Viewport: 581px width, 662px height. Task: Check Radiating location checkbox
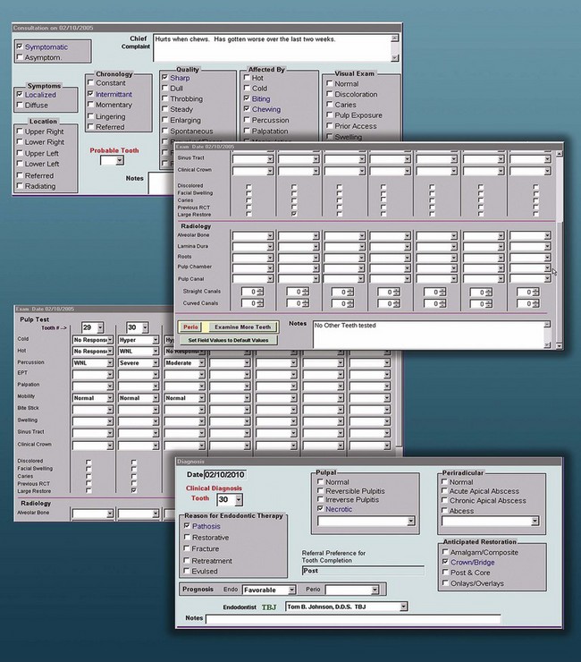[20, 185]
